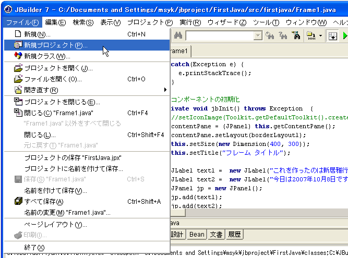The image size is (348, 258).
Task: Switch to the Bean tab
Action: [197, 235]
